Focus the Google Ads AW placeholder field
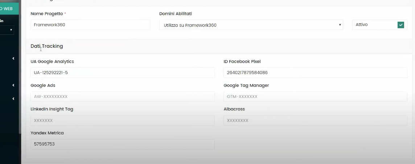The width and height of the screenshot is (415, 164). coord(122,97)
